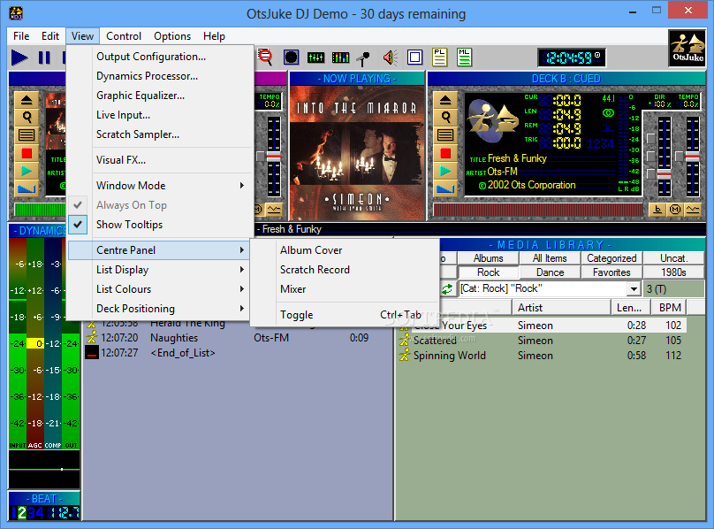The image size is (714, 529).
Task: Toggle Deck B wave curve button
Action: point(693,210)
